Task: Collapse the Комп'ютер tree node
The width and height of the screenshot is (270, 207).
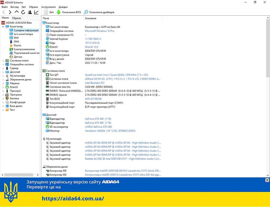Action: 3,27
